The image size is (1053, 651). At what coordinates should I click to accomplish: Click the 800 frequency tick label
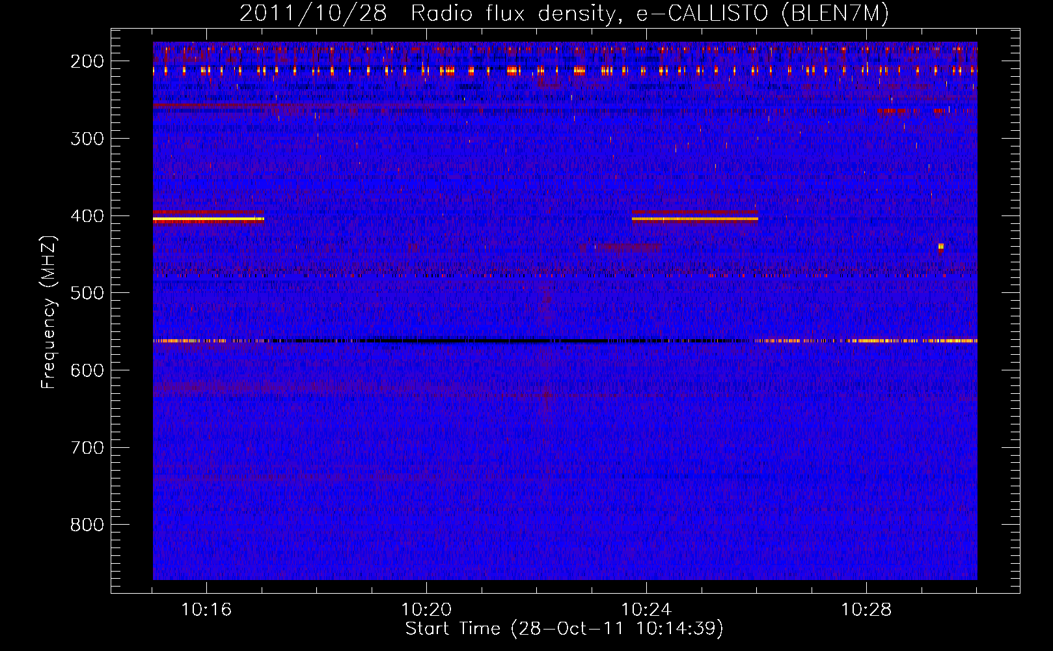point(87,525)
